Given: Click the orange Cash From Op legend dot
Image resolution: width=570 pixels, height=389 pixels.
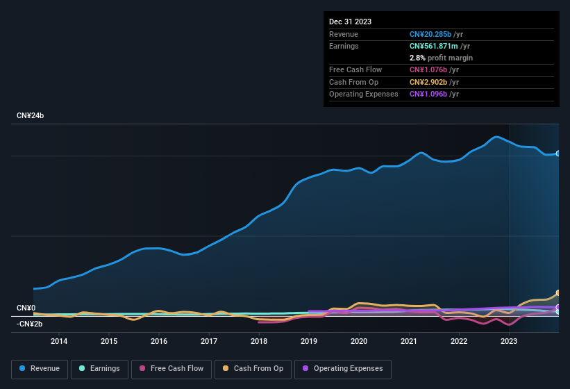Looking at the screenshot, I should click(x=226, y=368).
